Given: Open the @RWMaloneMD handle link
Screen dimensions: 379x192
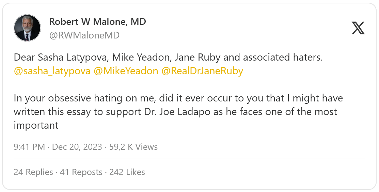Looking at the screenshot, I should tap(84, 35).
